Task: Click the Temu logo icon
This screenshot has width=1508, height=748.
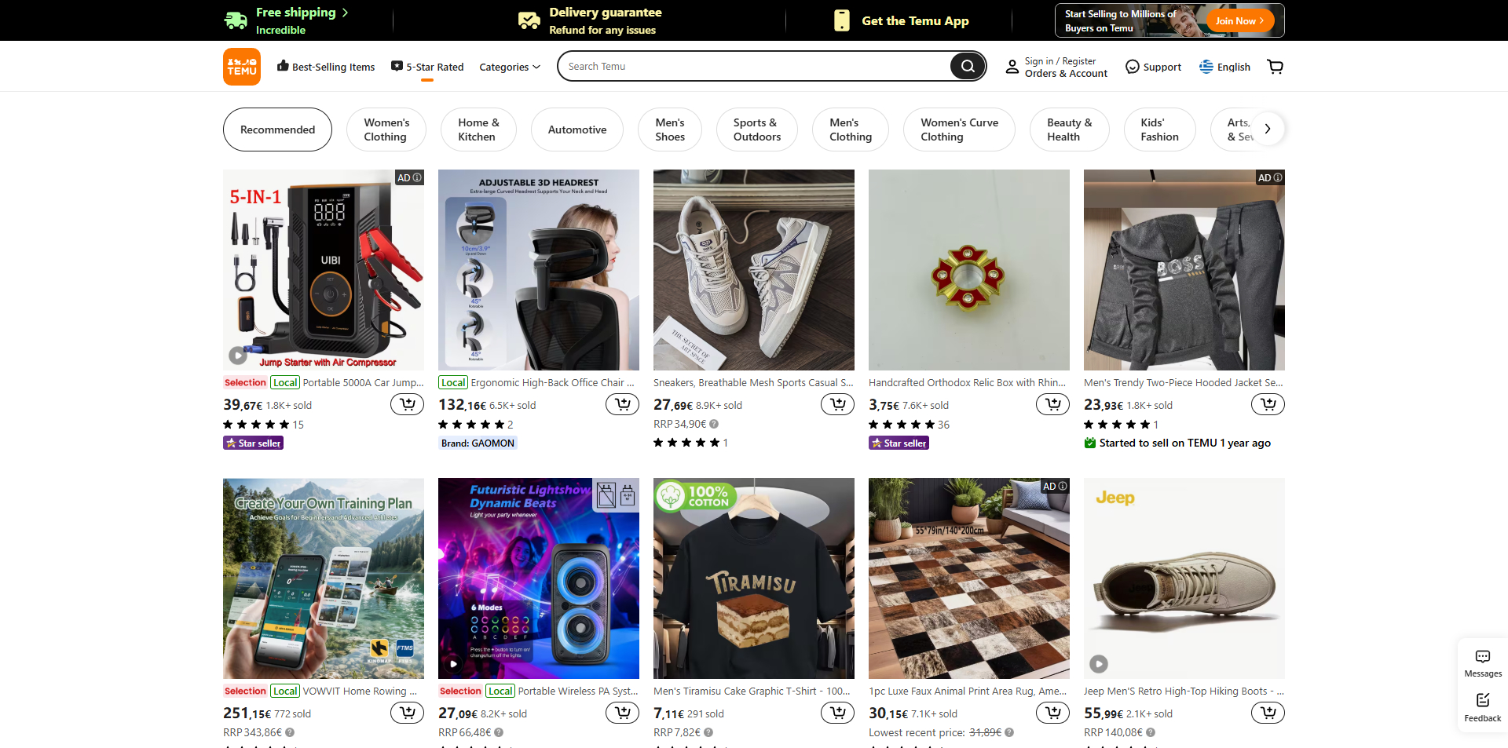Action: point(242,67)
